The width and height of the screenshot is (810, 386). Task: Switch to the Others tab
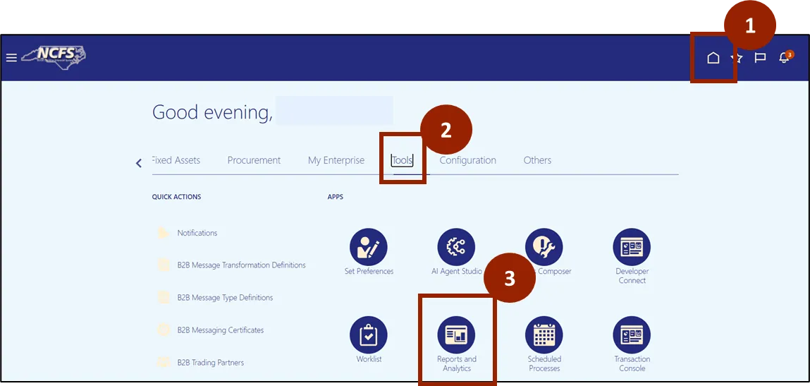point(537,160)
